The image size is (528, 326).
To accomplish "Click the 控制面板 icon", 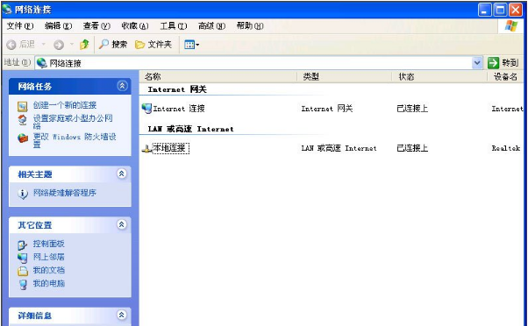I will 22,244.
